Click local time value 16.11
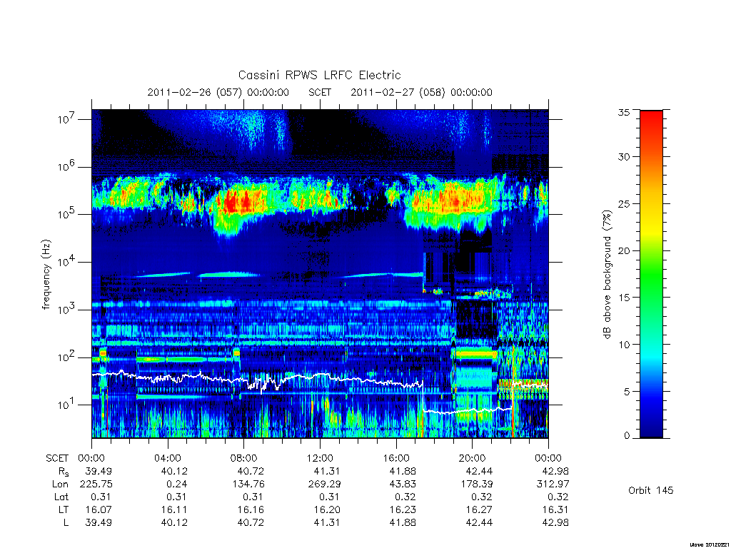This screenshot has width=731, height=548. (174, 509)
